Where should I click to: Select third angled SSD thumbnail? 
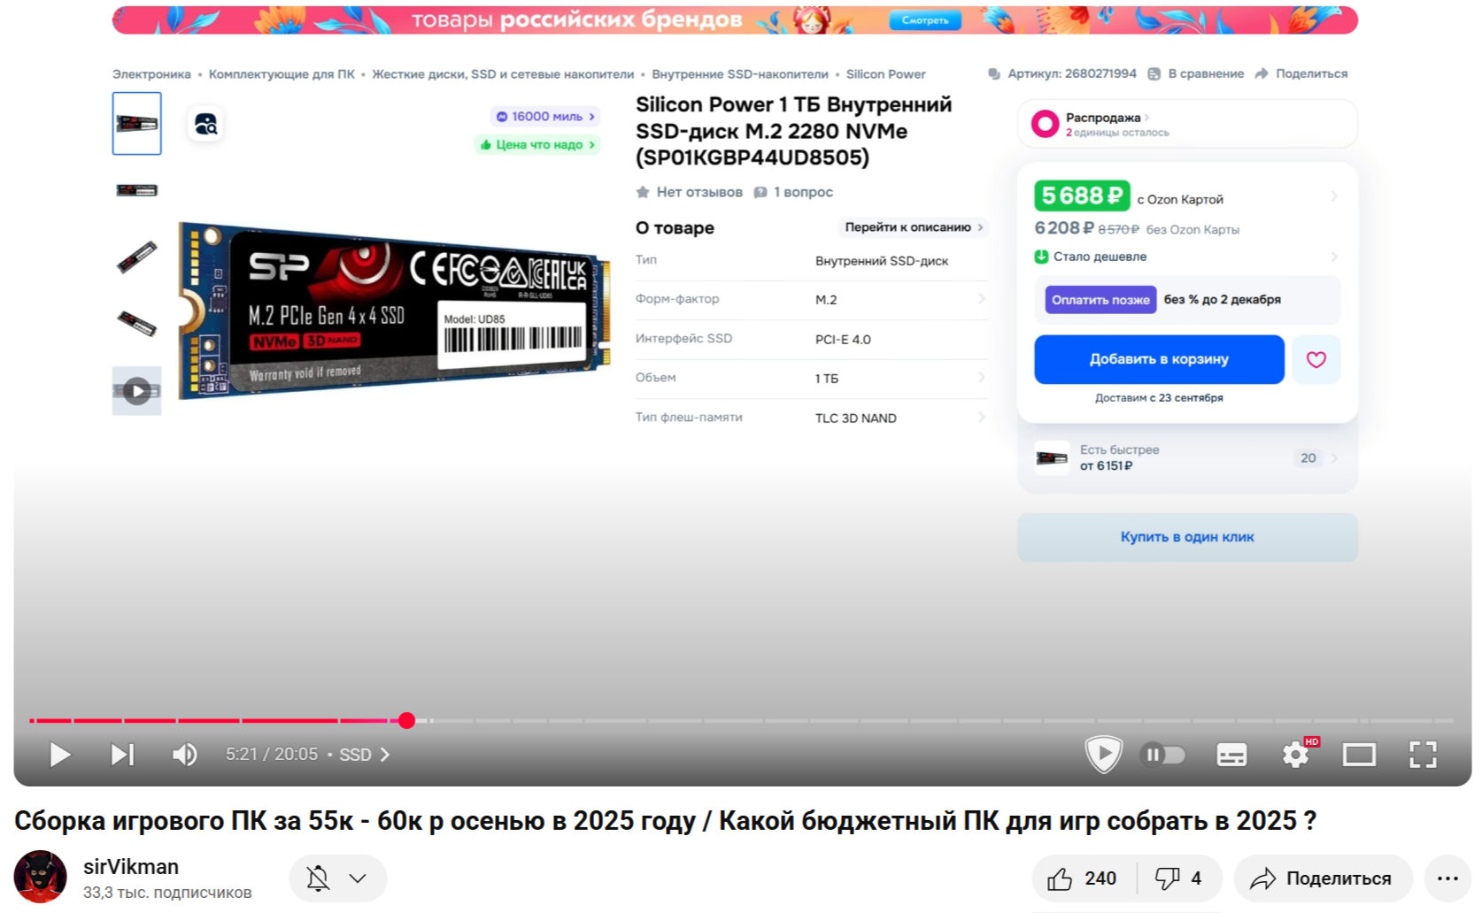(136, 257)
